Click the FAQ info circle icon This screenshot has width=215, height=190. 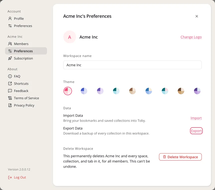pyautogui.click(x=10, y=76)
